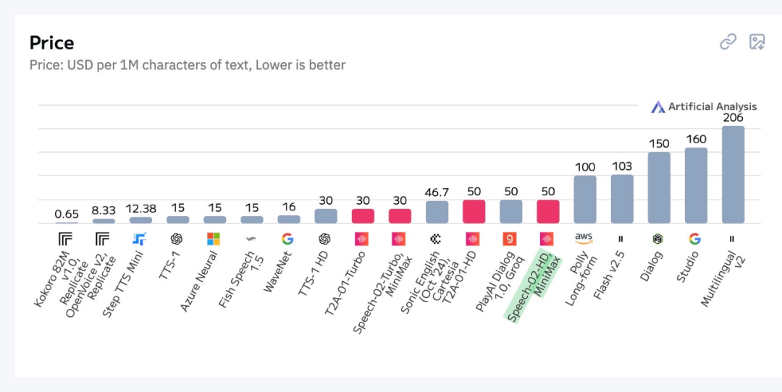
Task: Click the Dialog bar labeled 150
Action: pos(659,187)
